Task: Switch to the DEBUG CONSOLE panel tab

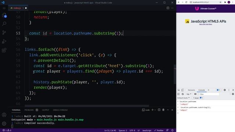Action: tap(60, 110)
